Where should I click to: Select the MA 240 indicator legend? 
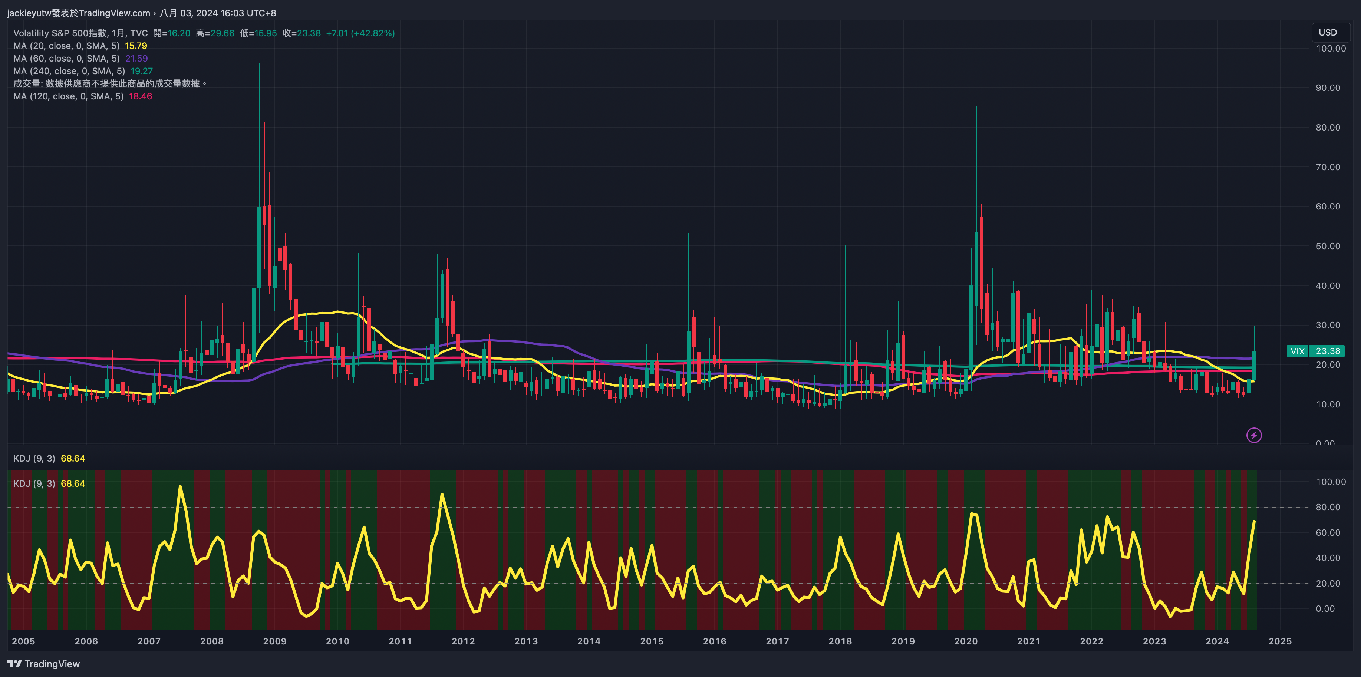click(x=69, y=71)
